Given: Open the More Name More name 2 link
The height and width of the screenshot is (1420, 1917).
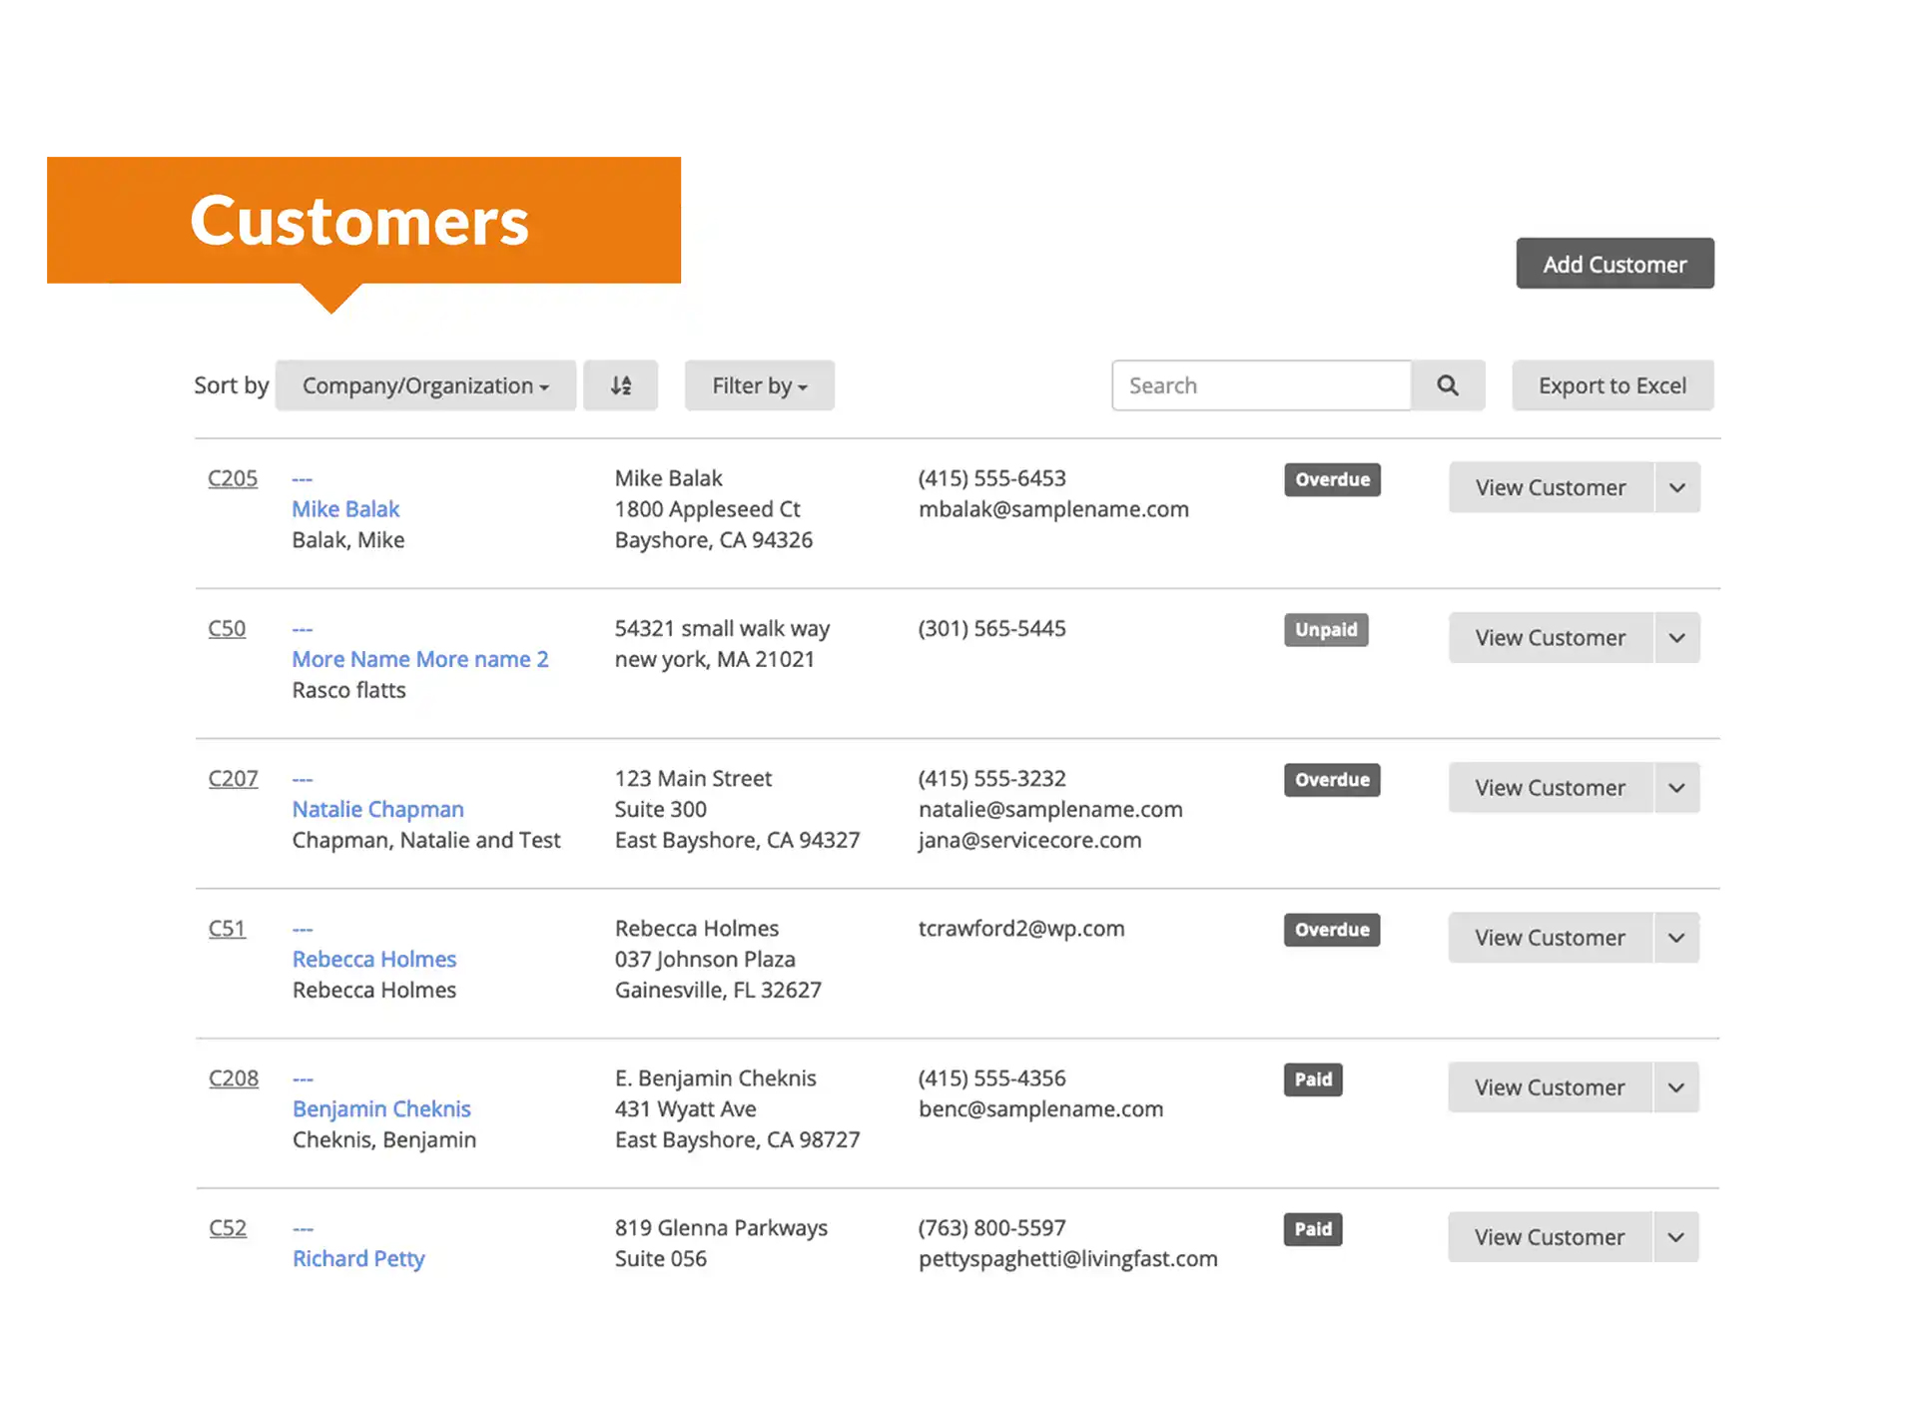Looking at the screenshot, I should (420, 659).
